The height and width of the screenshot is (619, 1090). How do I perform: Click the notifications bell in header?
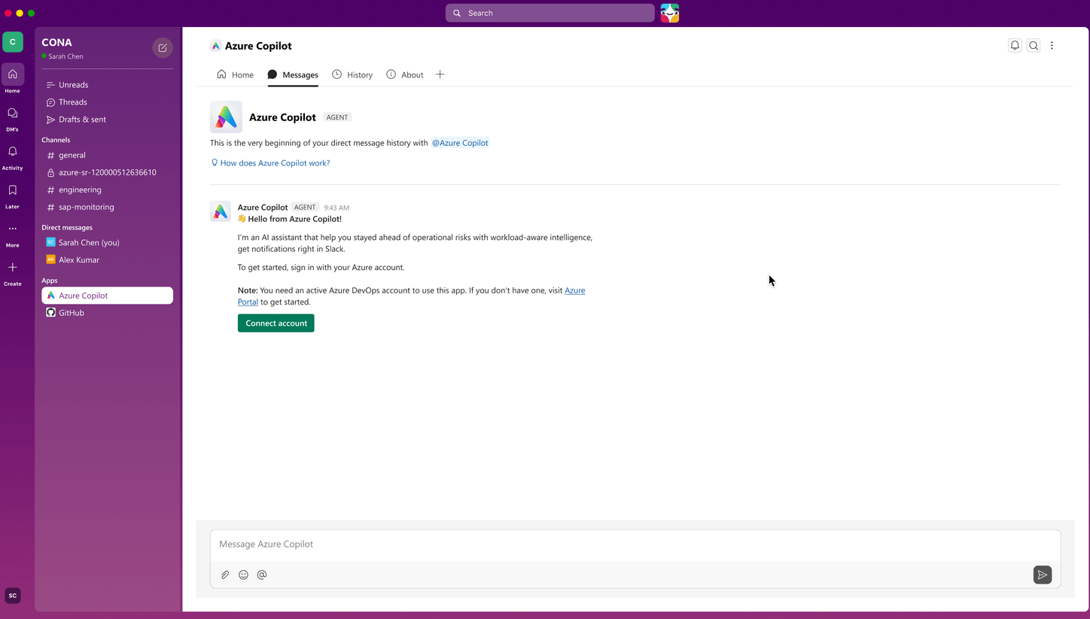tap(1015, 46)
